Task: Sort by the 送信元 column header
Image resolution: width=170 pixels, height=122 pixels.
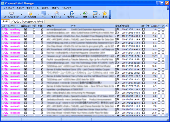Action: coord(58,26)
